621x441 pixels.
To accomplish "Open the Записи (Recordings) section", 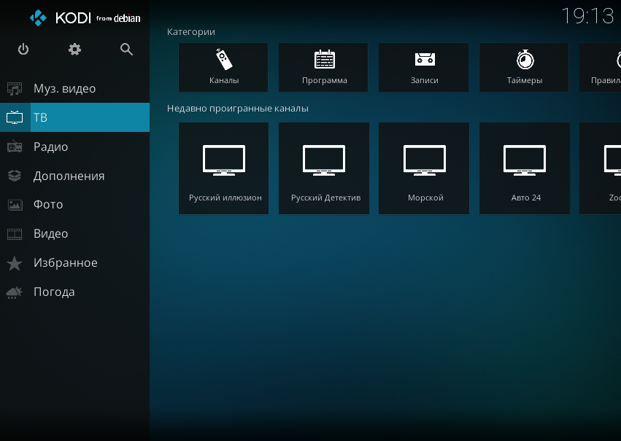I will pyautogui.click(x=423, y=67).
